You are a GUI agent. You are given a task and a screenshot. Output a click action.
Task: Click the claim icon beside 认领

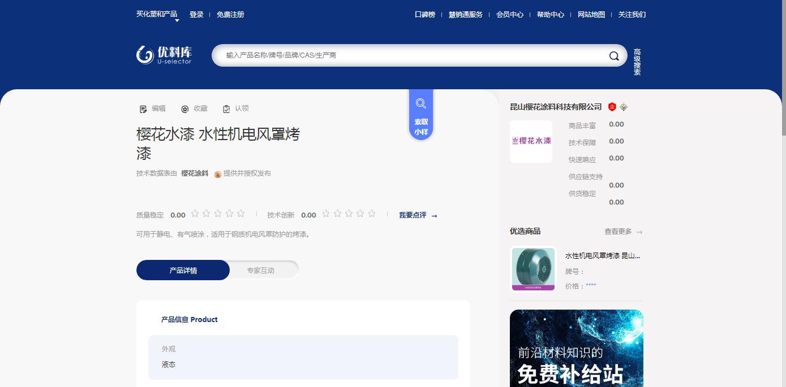(226, 109)
